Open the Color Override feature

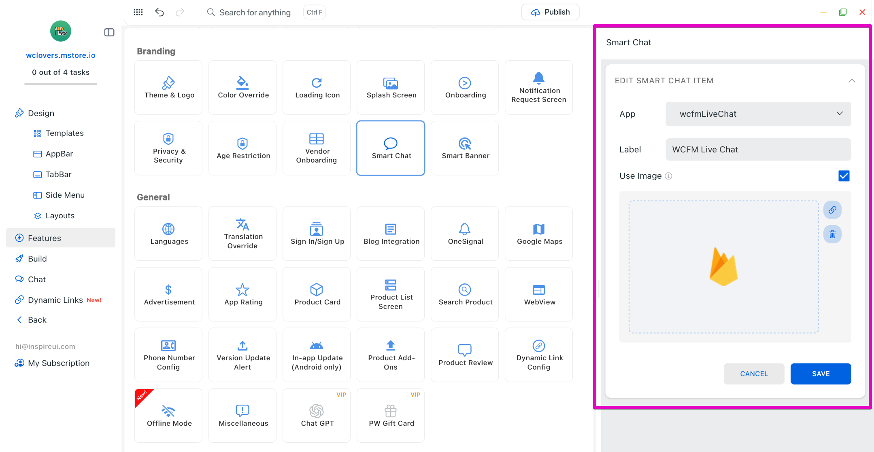(x=242, y=87)
